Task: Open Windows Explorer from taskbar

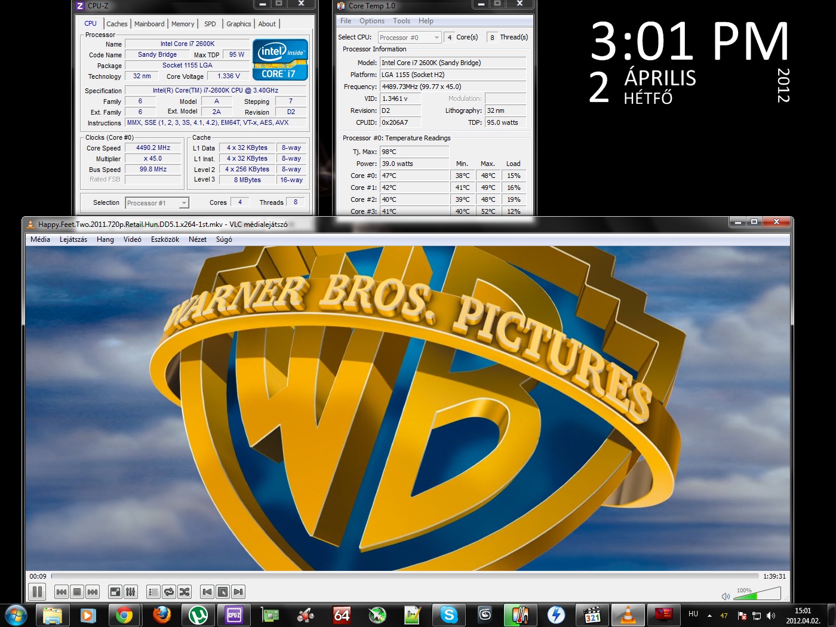Action: [x=53, y=615]
